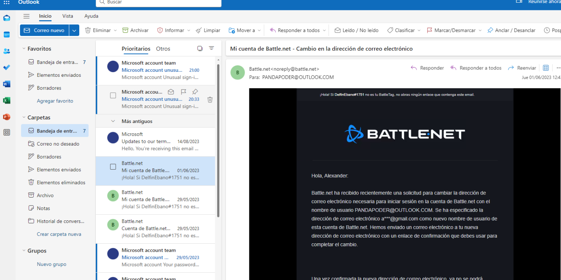Collapse the Más antiguos group
This screenshot has width=561, height=280.
[x=113, y=121]
